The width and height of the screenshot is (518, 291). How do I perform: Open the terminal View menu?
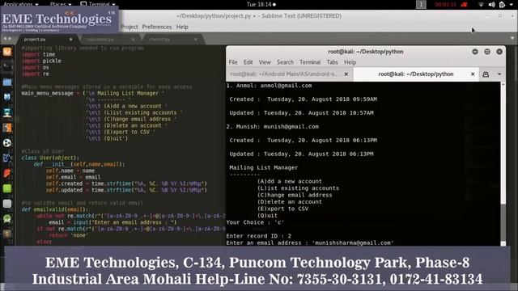[265, 62]
